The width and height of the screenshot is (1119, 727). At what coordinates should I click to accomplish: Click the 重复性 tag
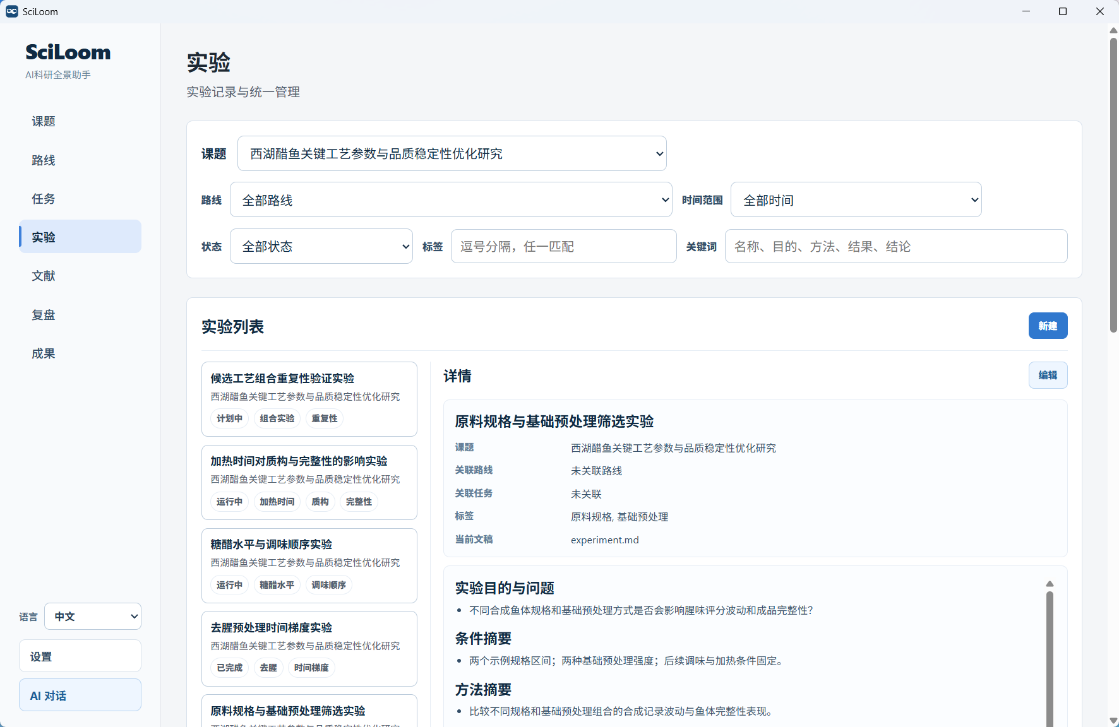[x=325, y=418]
